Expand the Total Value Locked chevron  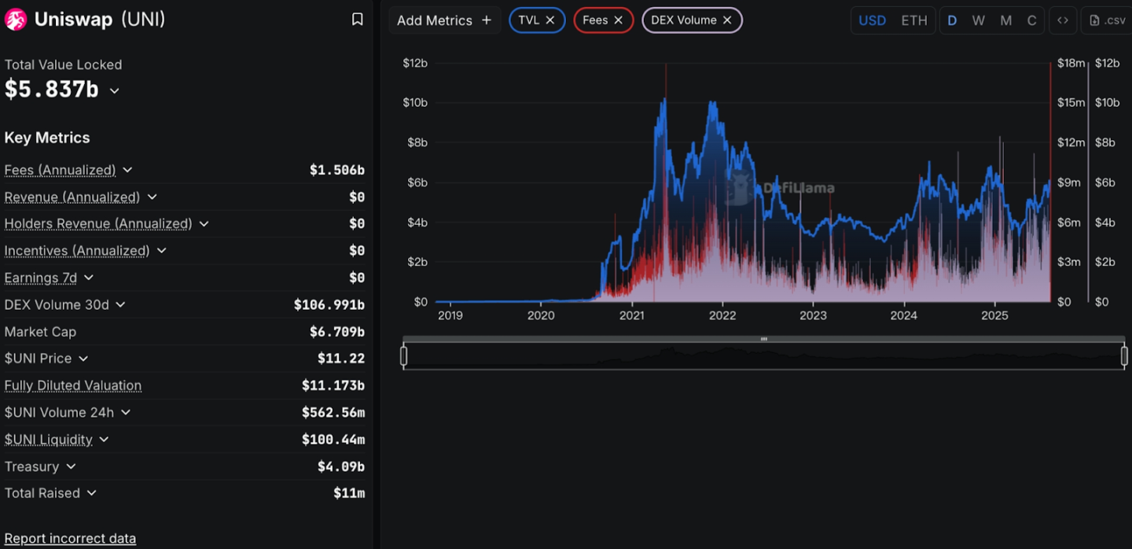click(115, 91)
